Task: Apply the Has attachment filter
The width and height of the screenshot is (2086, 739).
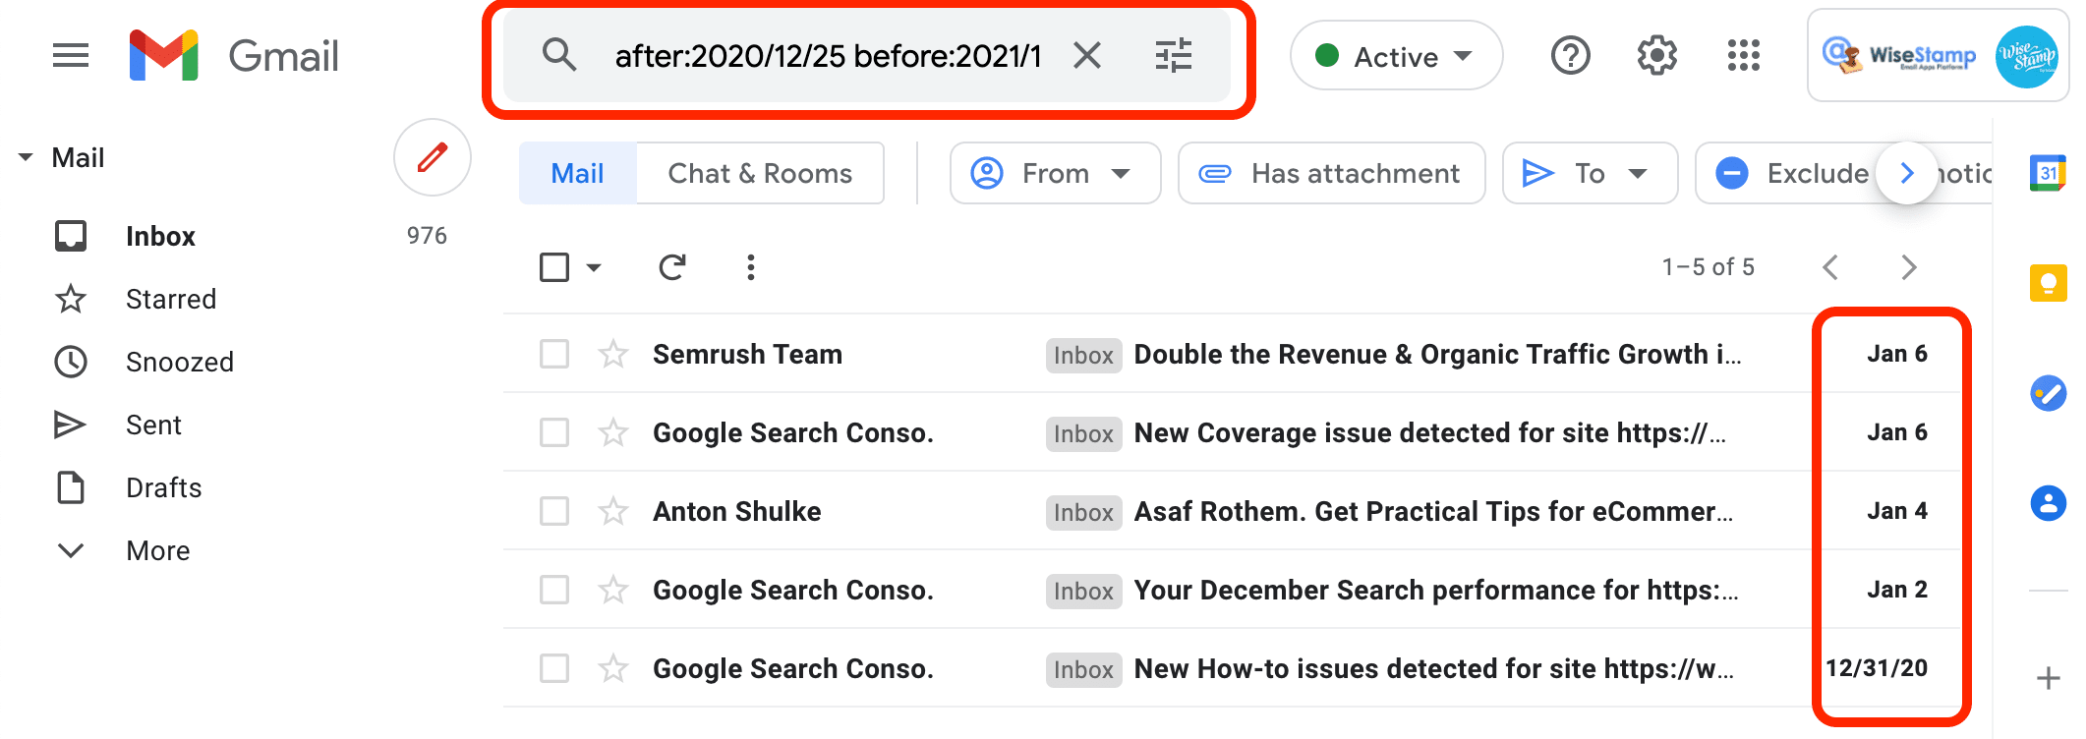Action: [x=1331, y=174]
